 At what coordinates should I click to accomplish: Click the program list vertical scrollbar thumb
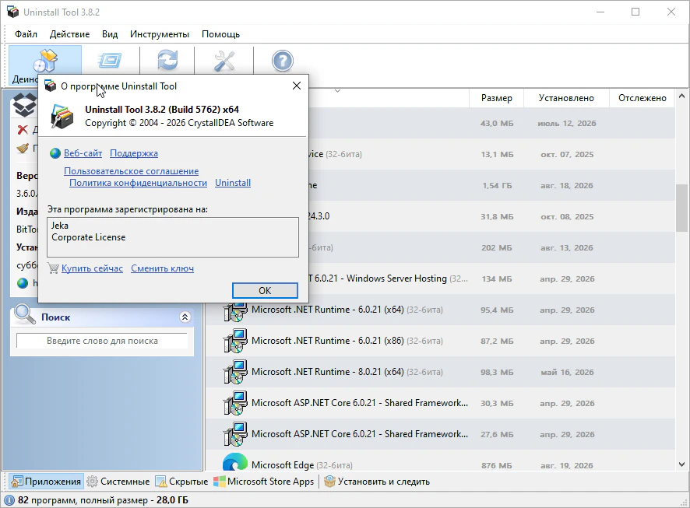coord(681,208)
